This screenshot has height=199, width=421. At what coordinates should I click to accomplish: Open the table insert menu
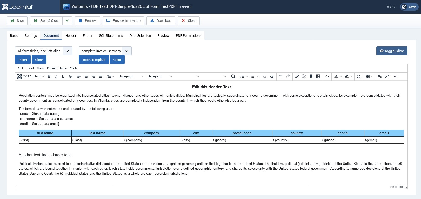[369, 76]
